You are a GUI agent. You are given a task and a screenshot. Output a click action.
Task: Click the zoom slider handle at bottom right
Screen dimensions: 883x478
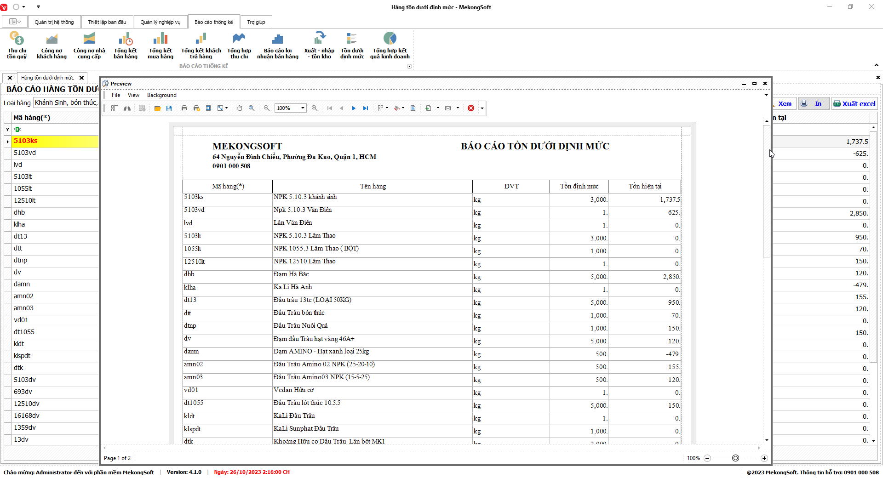click(x=736, y=458)
